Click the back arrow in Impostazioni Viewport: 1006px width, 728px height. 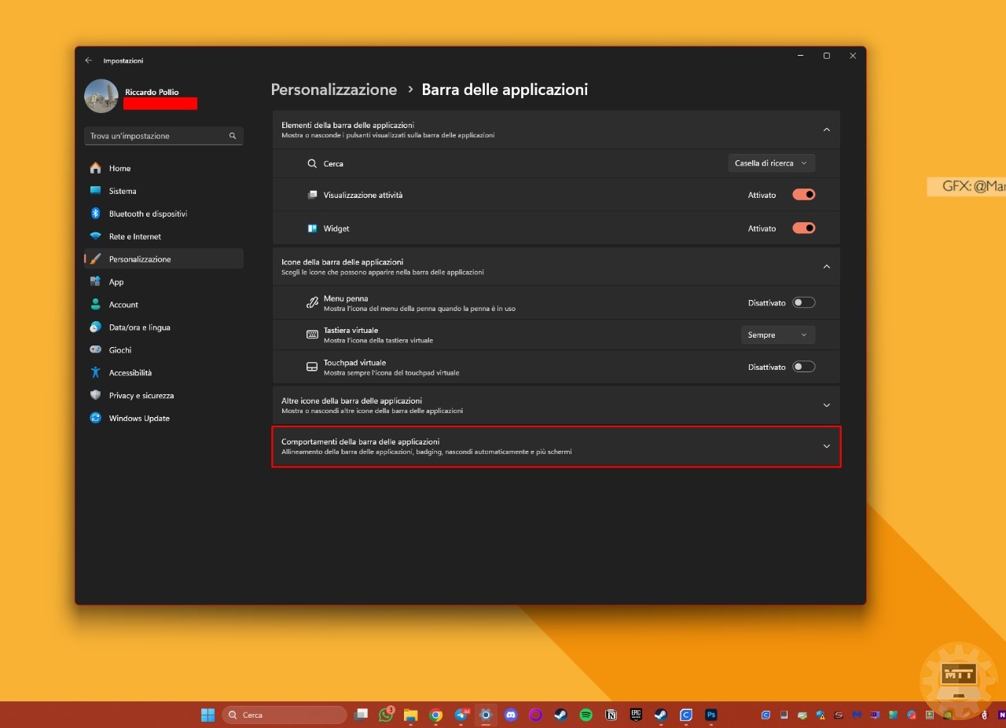89,60
